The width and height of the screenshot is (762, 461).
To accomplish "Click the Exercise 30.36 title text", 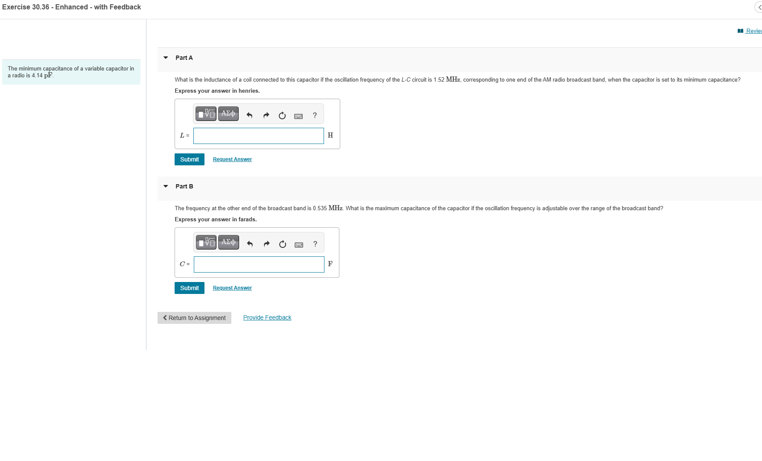I will click(x=71, y=7).
